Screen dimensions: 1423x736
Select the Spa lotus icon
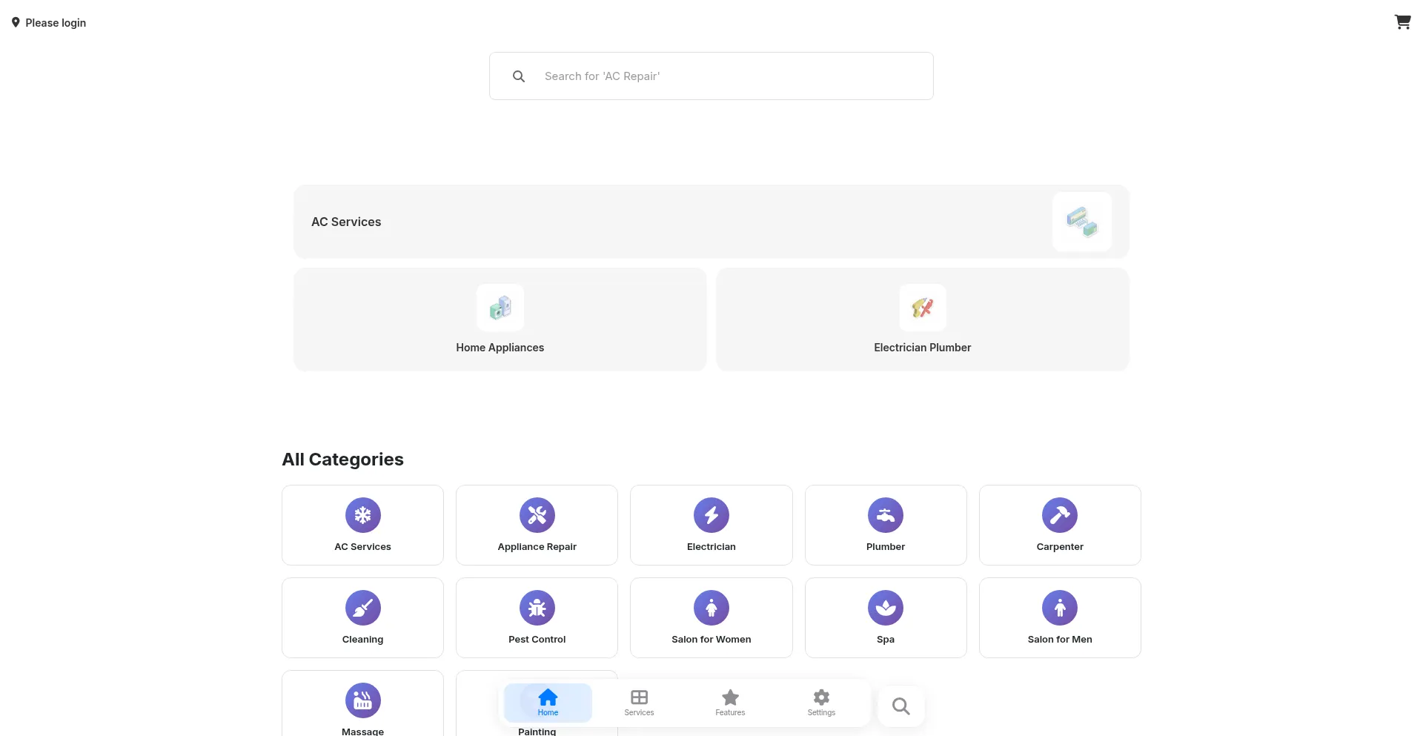885,608
